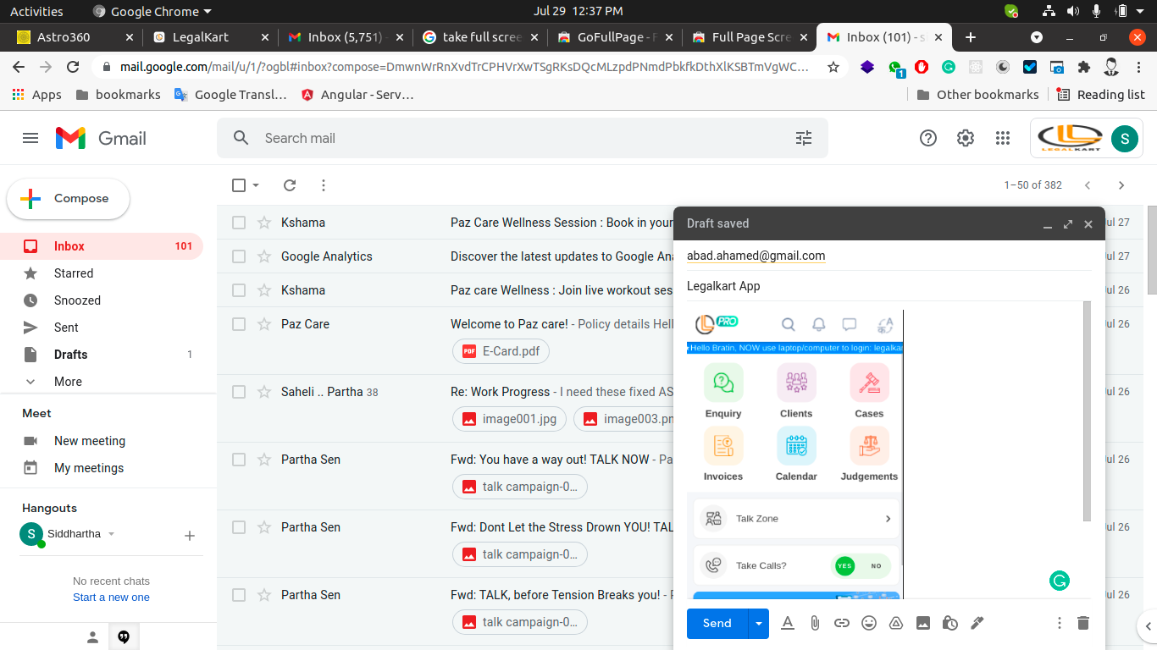
Task: Insert files using Google Drive icon
Action: click(x=895, y=623)
